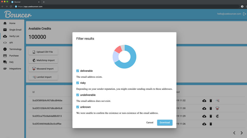The image size is (247, 138).
Task: Open a new browser tab
Action: point(44,2)
